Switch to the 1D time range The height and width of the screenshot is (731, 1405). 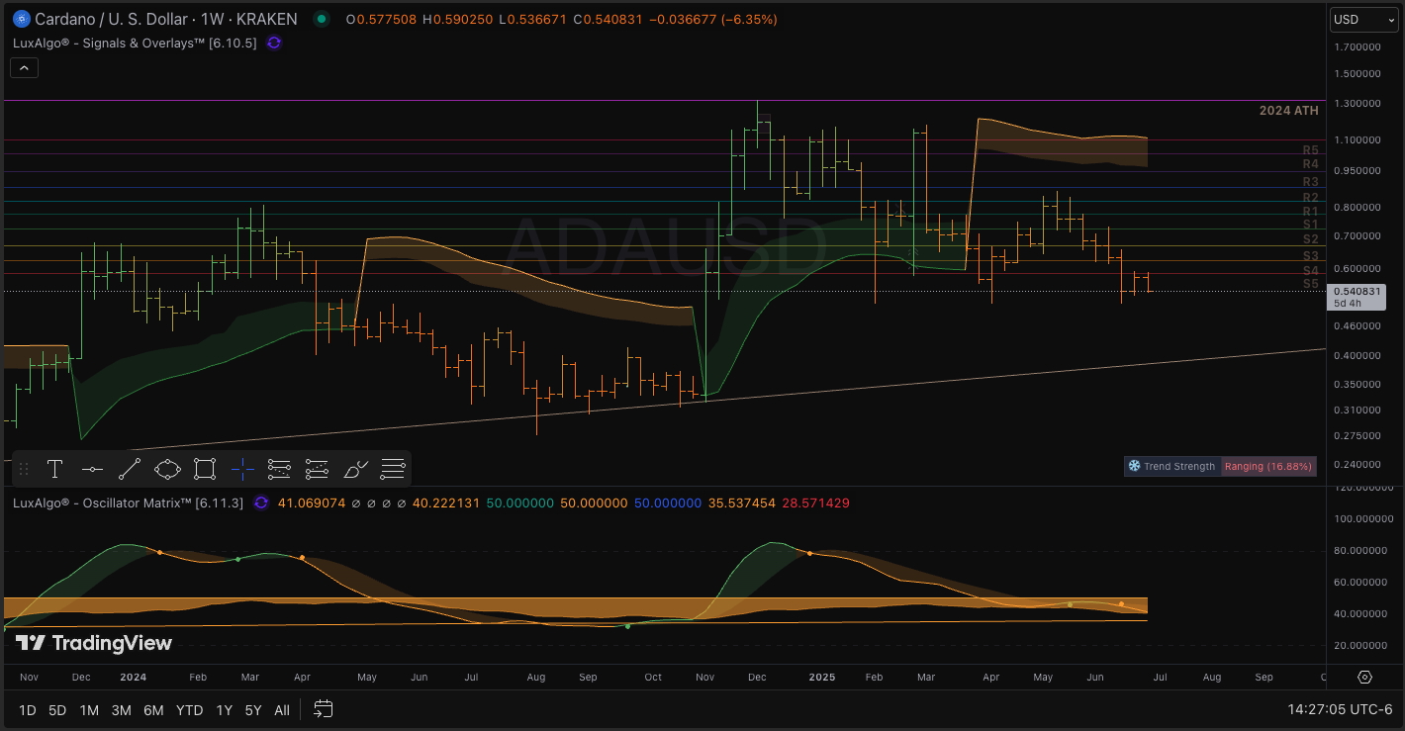pyautogui.click(x=28, y=710)
